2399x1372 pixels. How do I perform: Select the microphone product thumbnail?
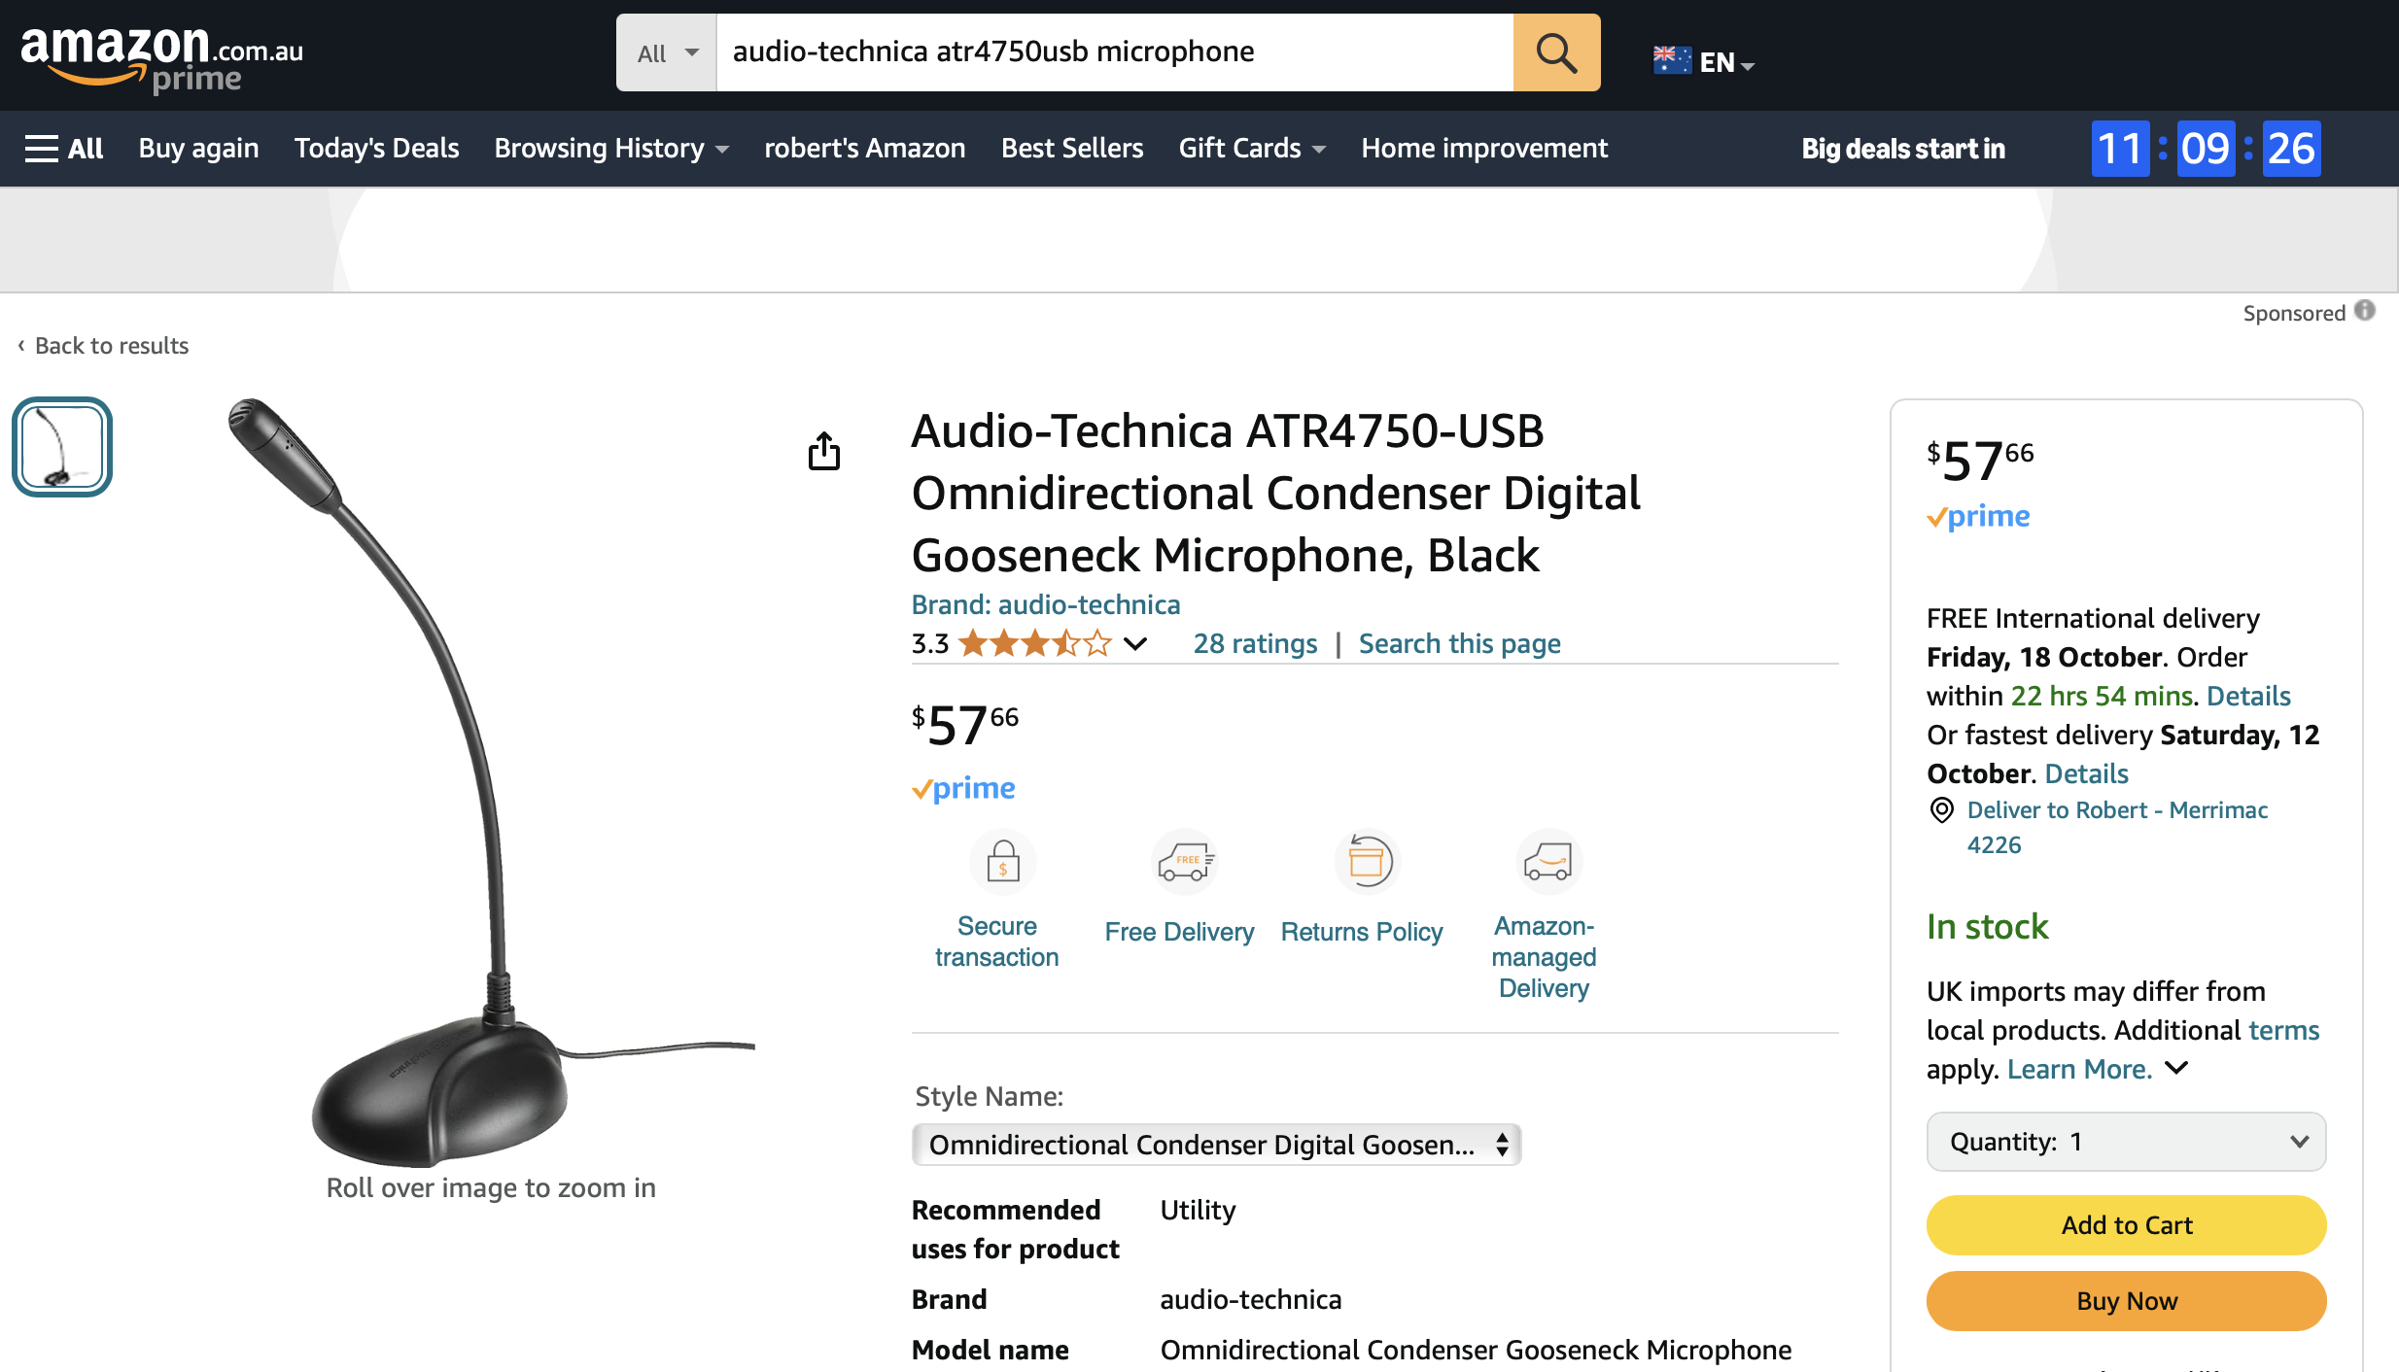tap(62, 447)
